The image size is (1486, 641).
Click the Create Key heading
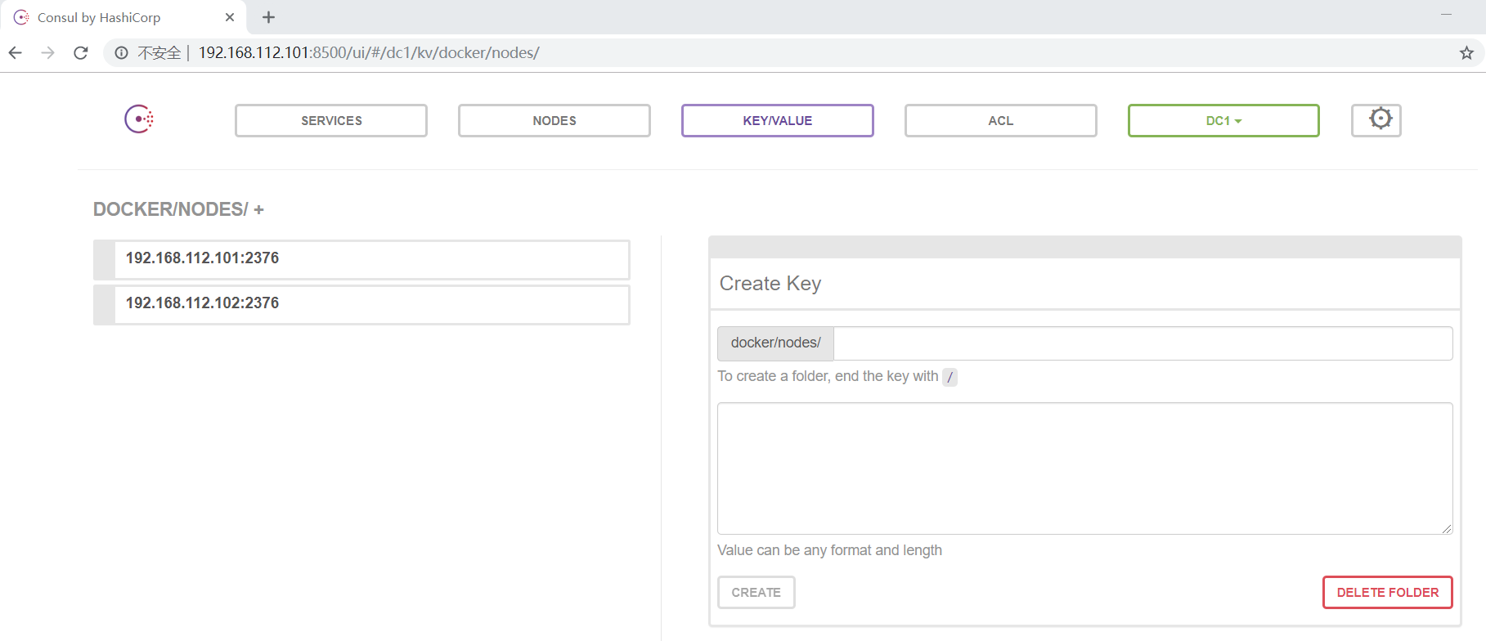(770, 284)
